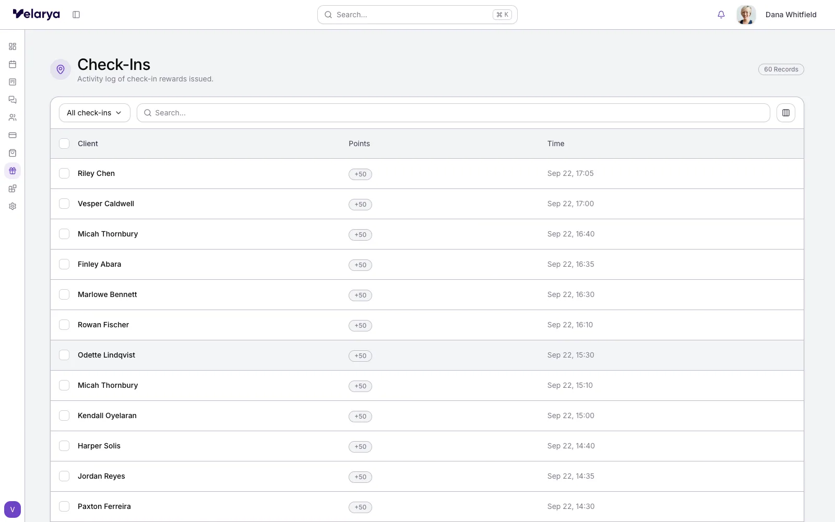This screenshot has height=522, width=835.
Task: Open the chat messages icon in sidebar
Action: pos(13,100)
